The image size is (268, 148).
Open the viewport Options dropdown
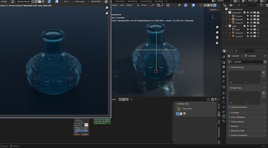pos(214,10)
